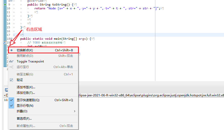The height and width of the screenshot is (130, 224).
Task: Collapse the toString fold toggle at line 8
Action: pyautogui.click(x=12, y=1)
